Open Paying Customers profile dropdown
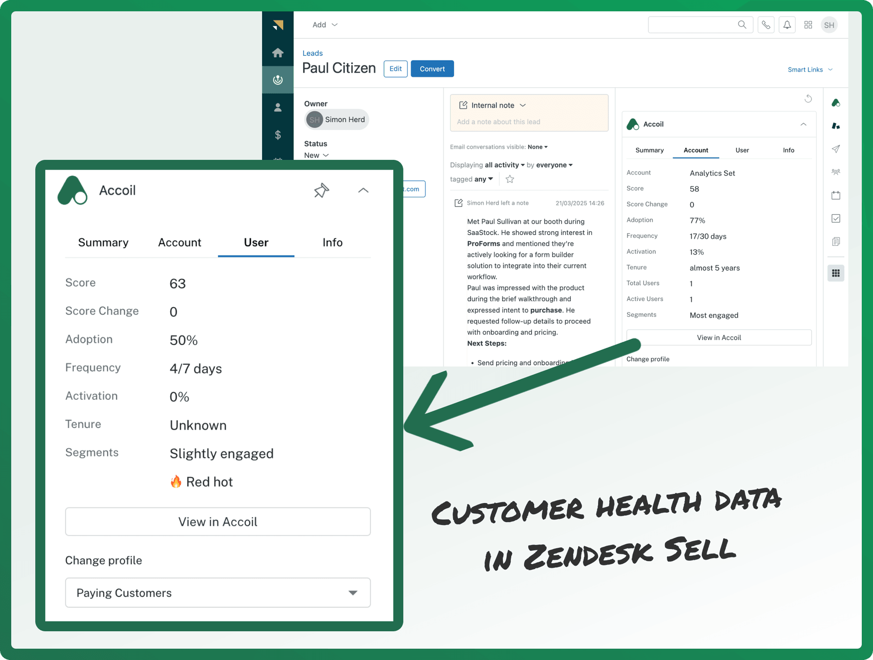Viewport: 873px width, 660px height. [x=218, y=593]
